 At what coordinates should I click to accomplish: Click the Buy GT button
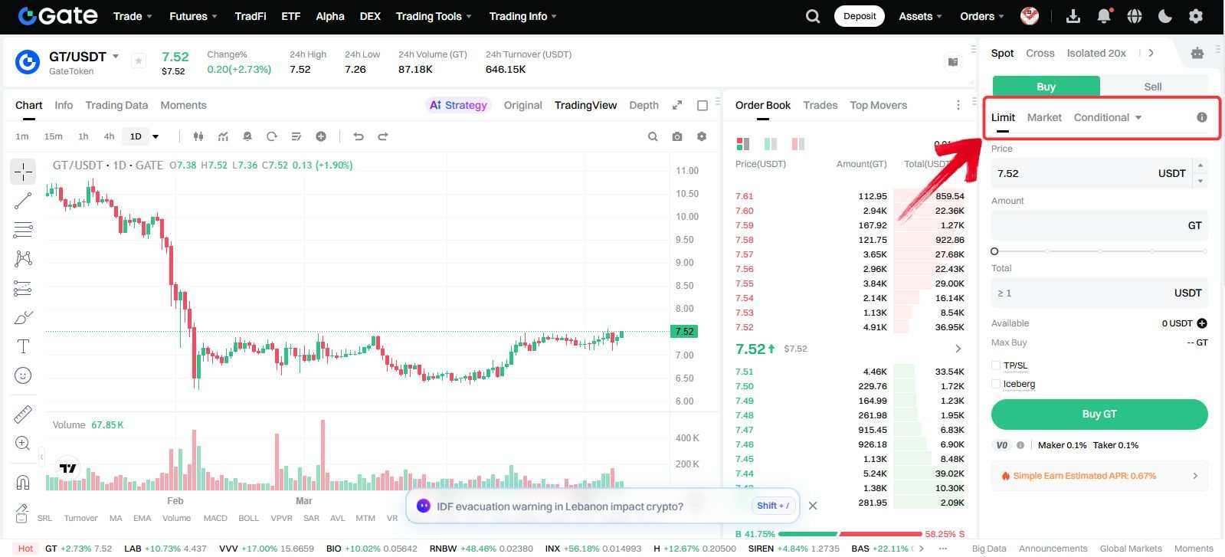coord(1099,414)
